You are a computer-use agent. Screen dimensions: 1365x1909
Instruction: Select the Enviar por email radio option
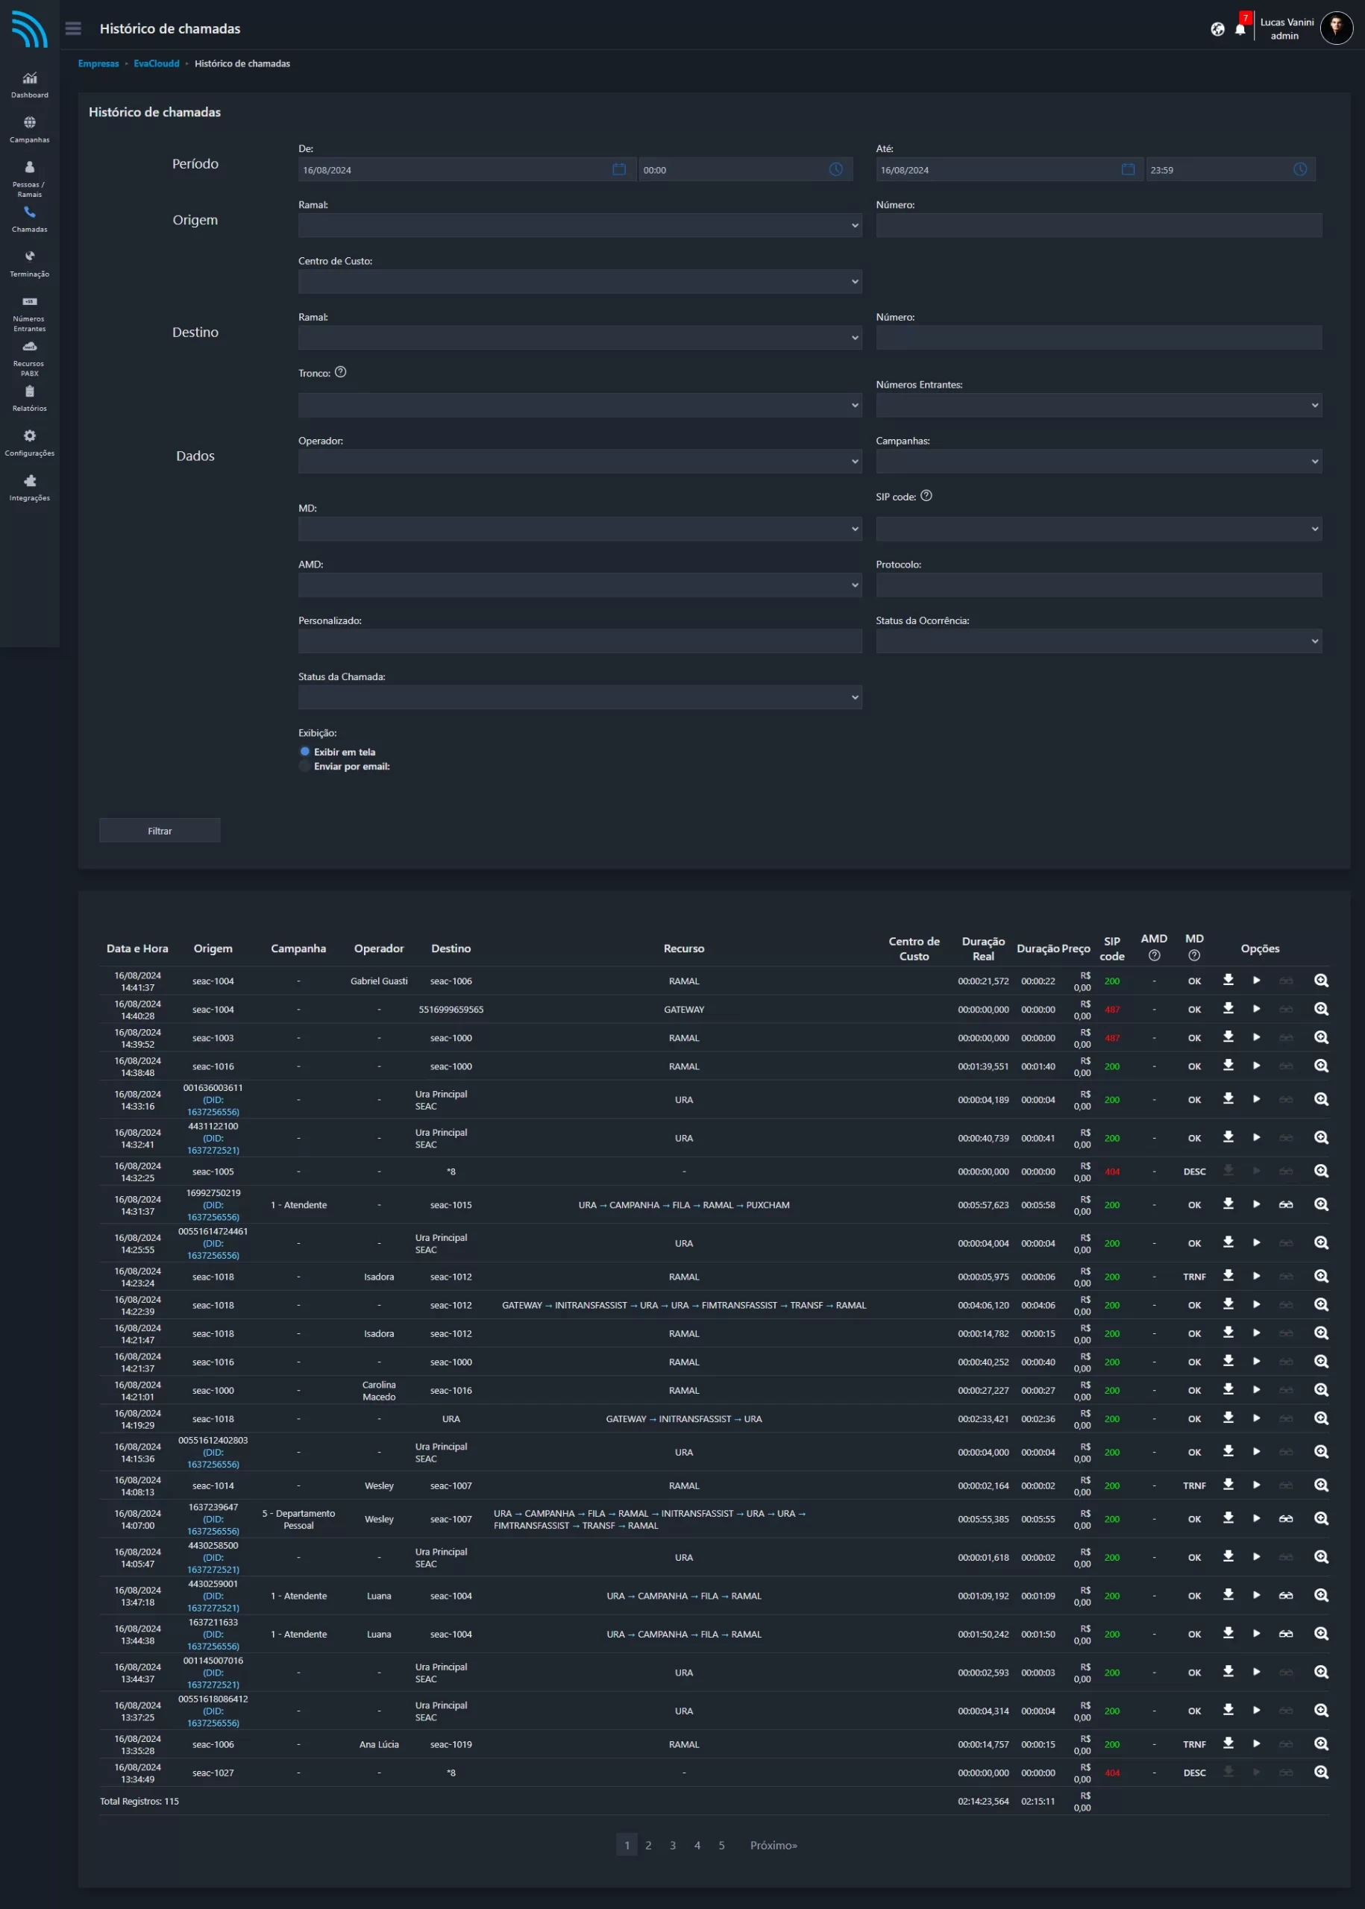(305, 765)
